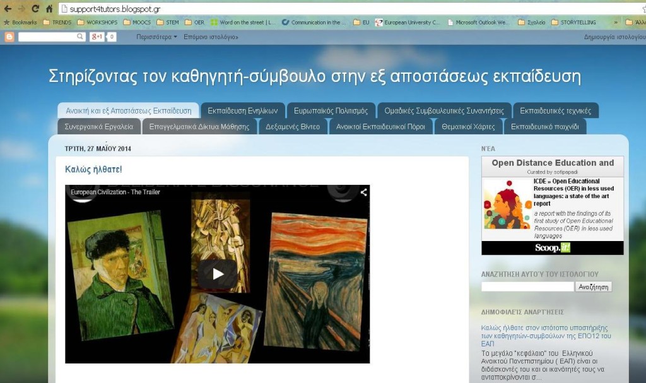
Task: Open the post title Καλώς ήλθατε!
Action: pyautogui.click(x=93, y=169)
